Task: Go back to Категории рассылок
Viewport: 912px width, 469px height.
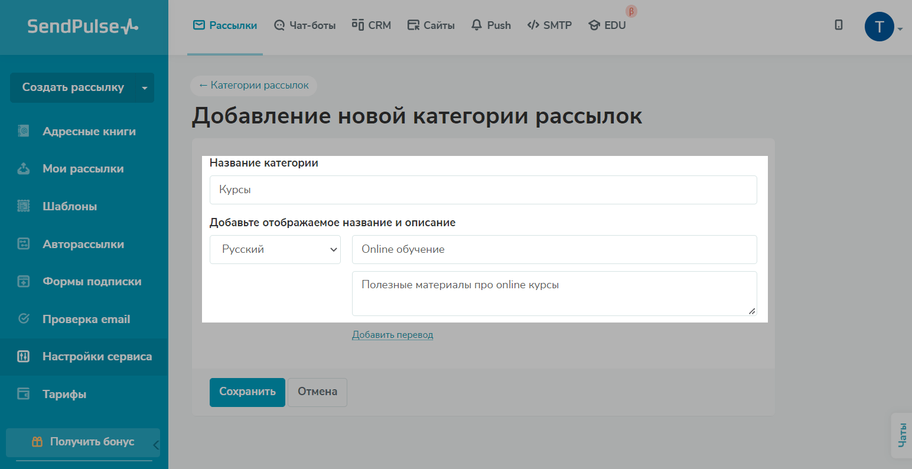Action: (x=254, y=86)
